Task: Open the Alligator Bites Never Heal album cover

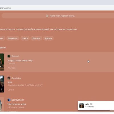Action: (x=2, y=62)
